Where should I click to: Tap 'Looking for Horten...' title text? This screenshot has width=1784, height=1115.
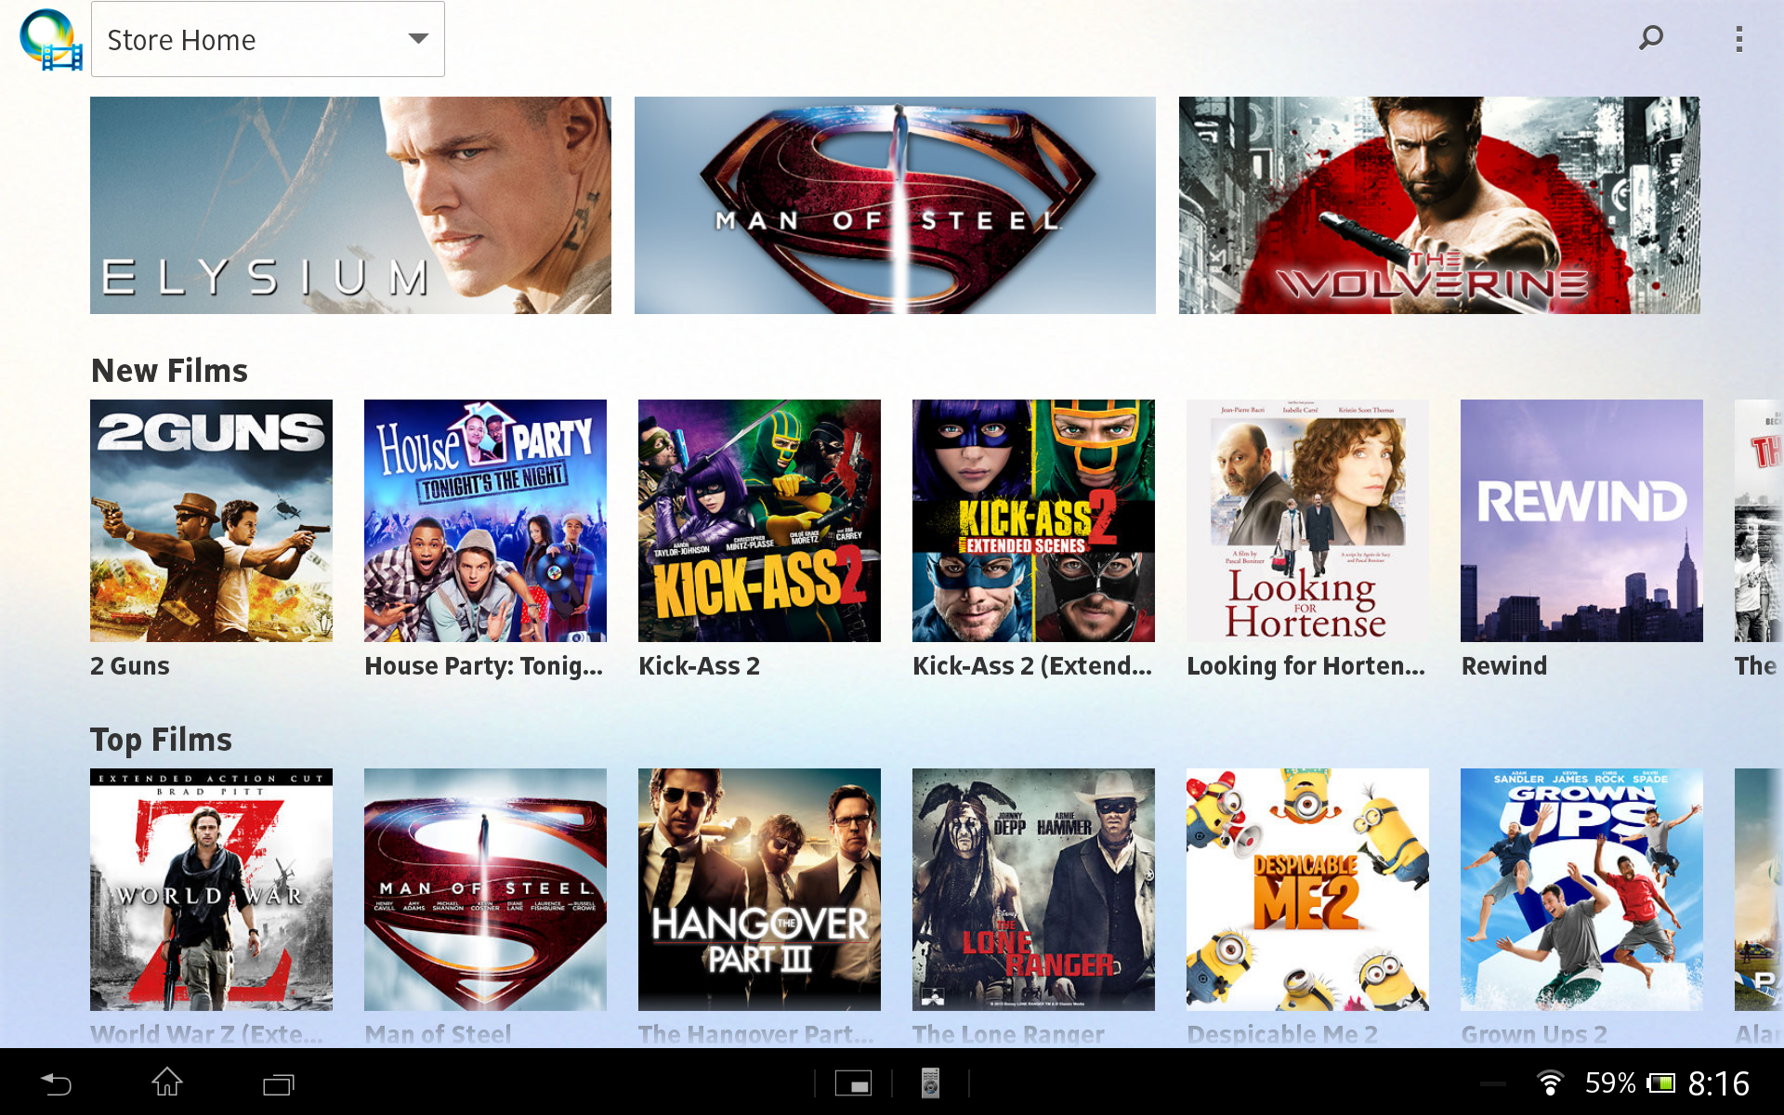[x=1306, y=666]
